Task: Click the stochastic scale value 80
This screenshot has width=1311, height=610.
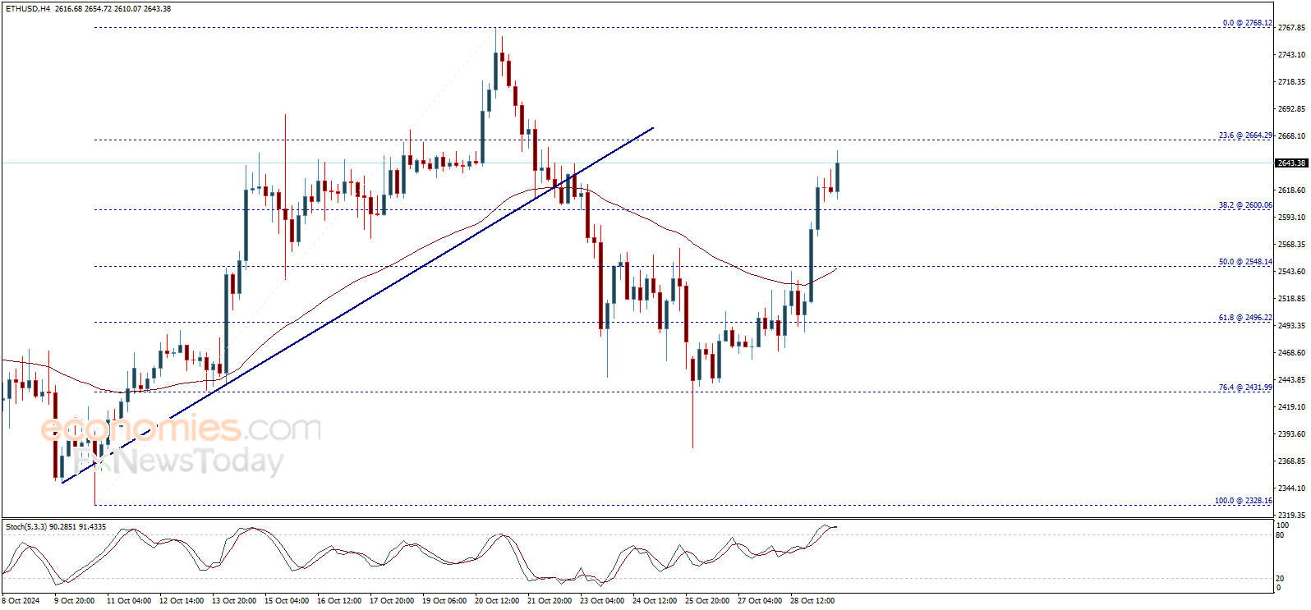Action: [1280, 535]
